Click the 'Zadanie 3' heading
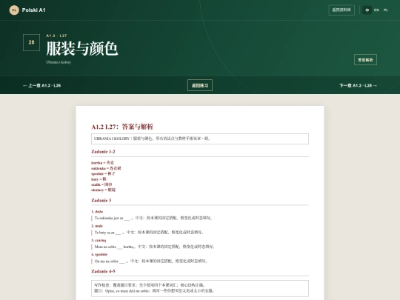Viewport: 400px width, 300px height. coord(101,200)
